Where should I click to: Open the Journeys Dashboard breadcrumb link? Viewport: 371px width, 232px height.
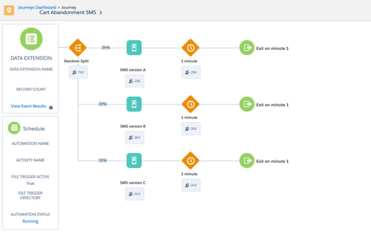point(37,7)
